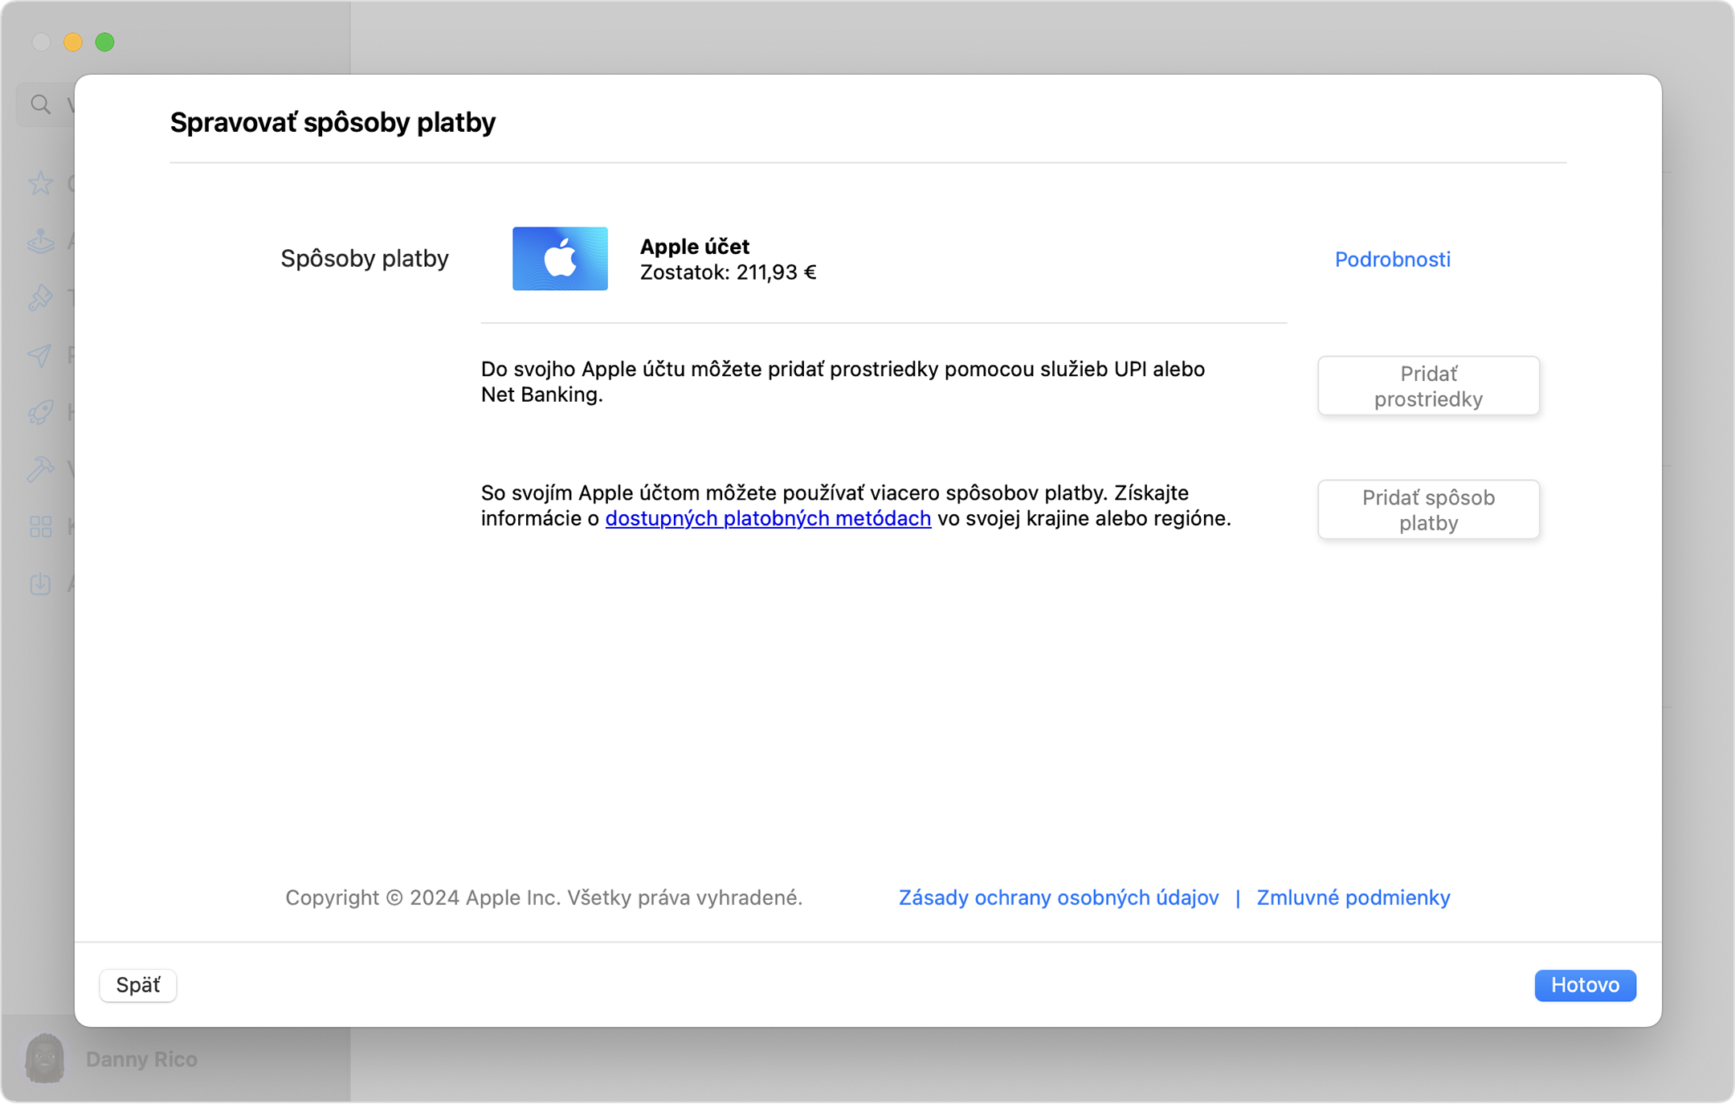Open Zmluvné podmienky link
The width and height of the screenshot is (1735, 1104).
[1353, 898]
